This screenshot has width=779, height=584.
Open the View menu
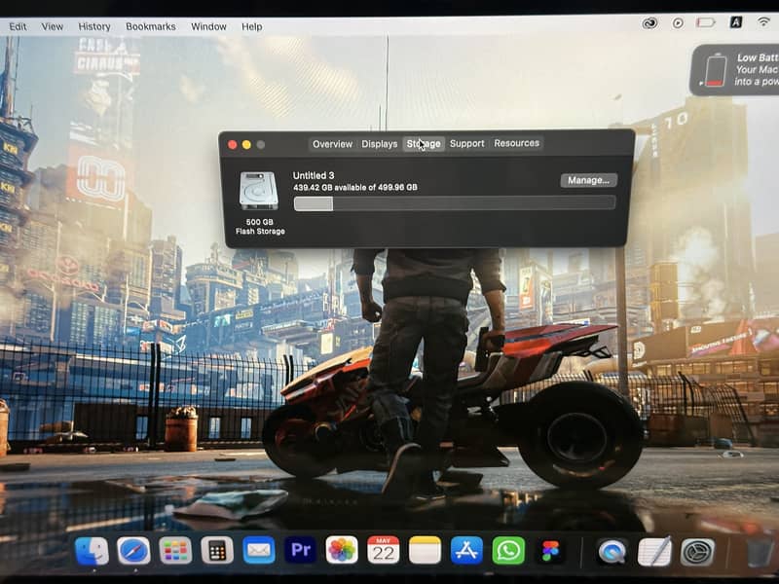point(53,27)
